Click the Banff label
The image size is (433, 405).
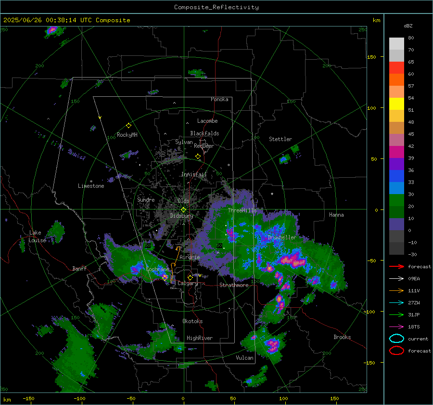(x=79, y=268)
